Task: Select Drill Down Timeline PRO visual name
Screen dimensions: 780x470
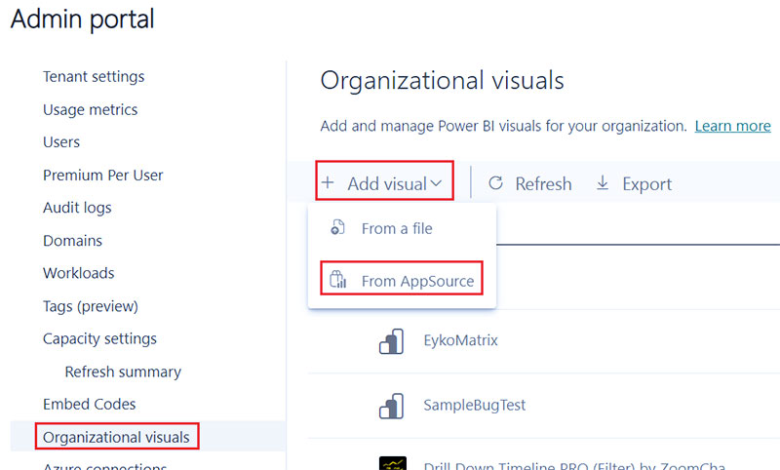Action: click(574, 465)
